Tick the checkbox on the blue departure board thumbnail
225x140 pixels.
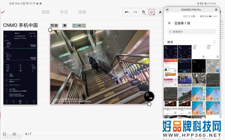(189, 85)
